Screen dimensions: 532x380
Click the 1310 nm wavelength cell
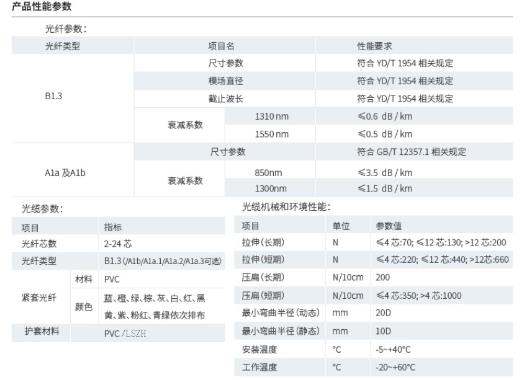pos(271,117)
